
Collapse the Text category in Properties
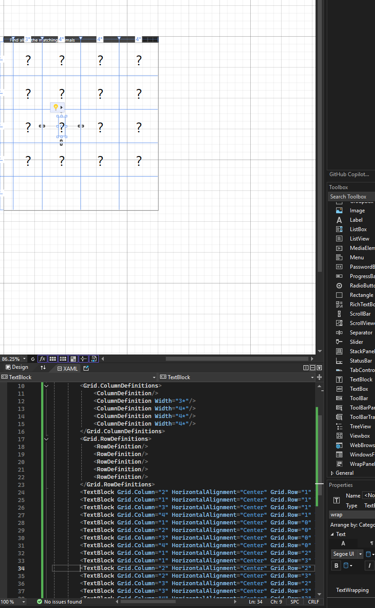tap(333, 534)
